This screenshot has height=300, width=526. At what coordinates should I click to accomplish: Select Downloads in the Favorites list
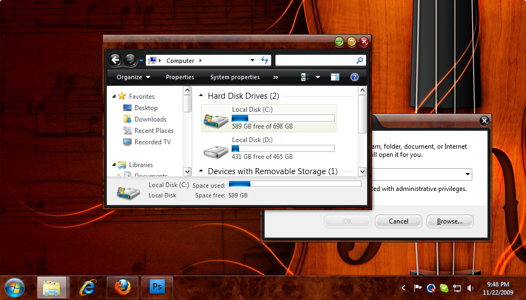[150, 119]
